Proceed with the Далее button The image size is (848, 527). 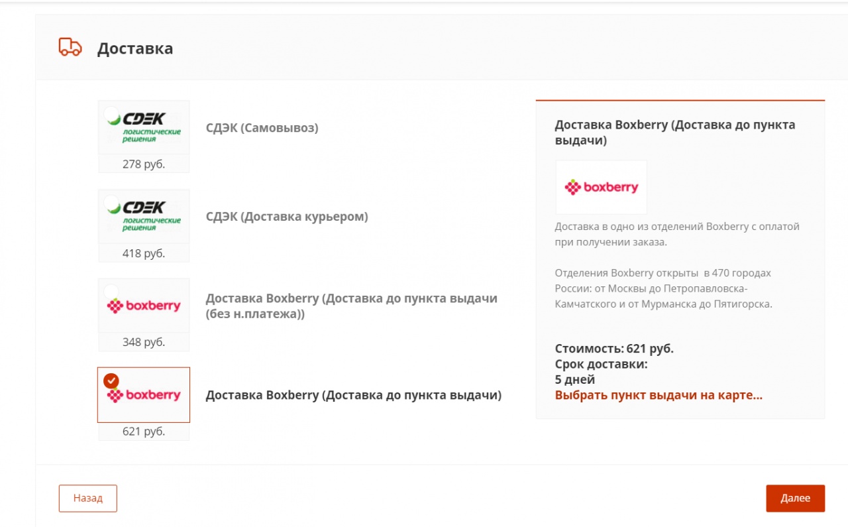[x=795, y=498]
